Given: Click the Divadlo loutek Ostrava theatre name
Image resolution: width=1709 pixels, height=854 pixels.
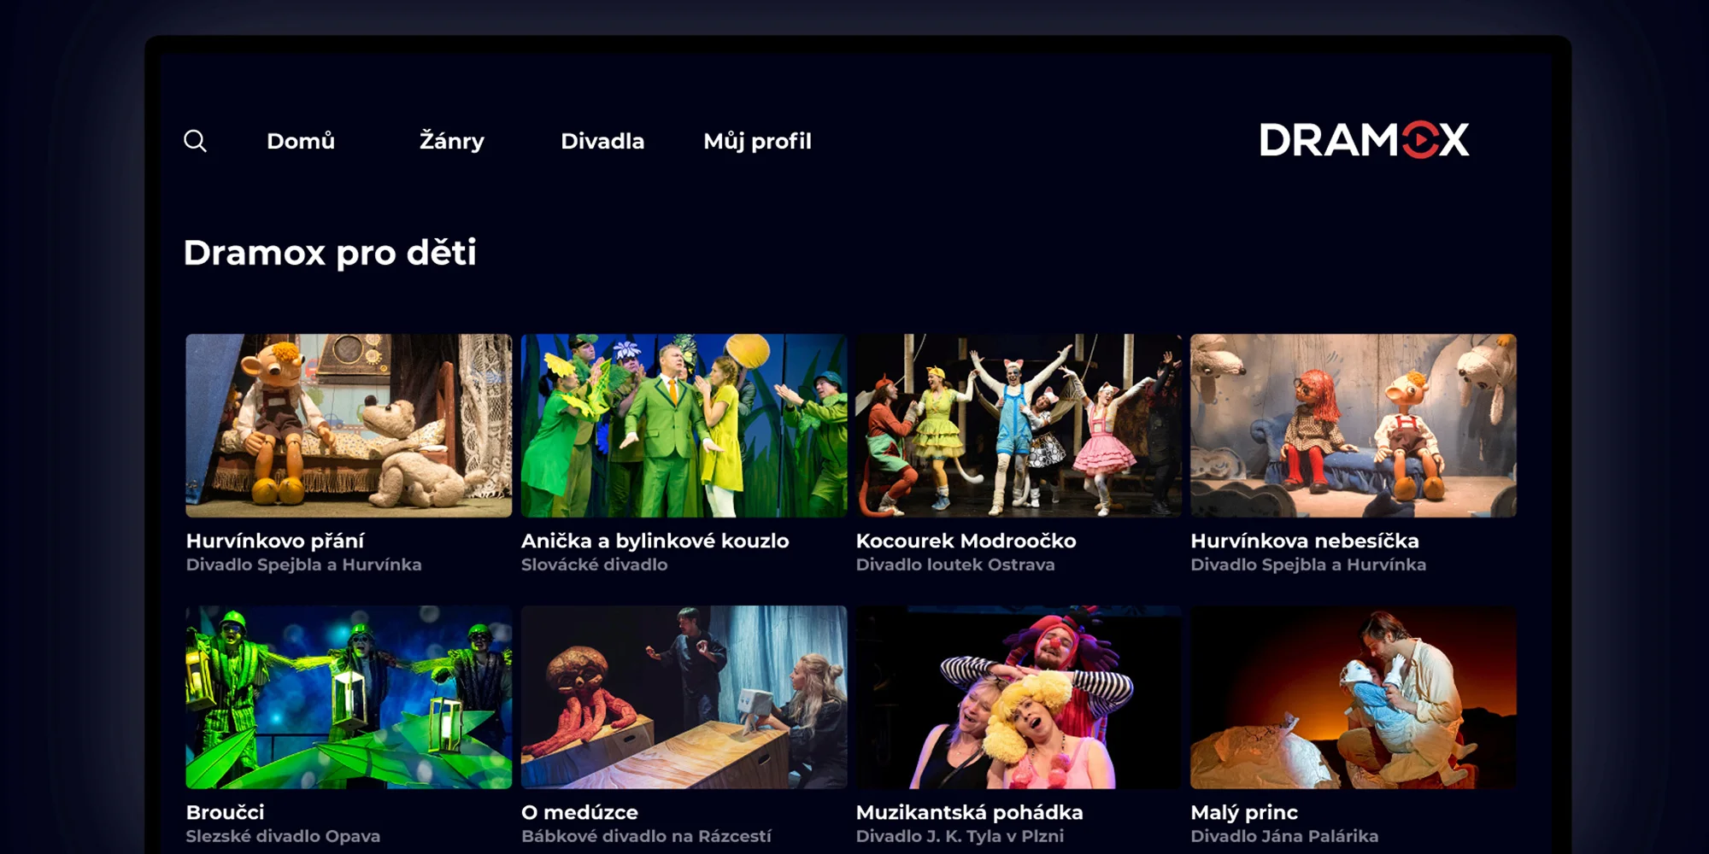Looking at the screenshot, I should [955, 564].
